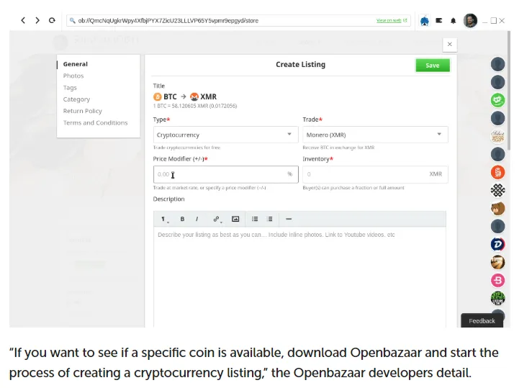Open notifications bell icon

pyautogui.click(x=453, y=21)
